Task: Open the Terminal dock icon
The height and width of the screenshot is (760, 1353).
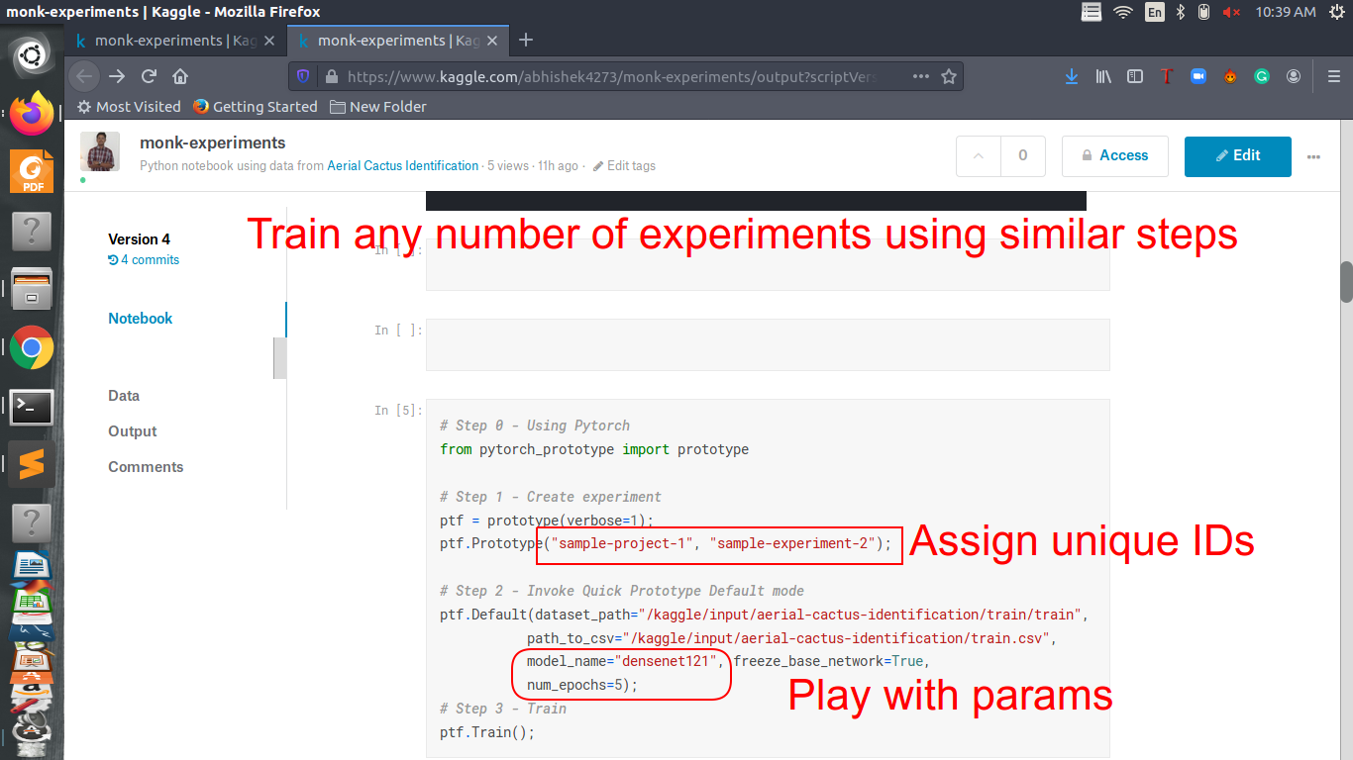Action: 32,406
